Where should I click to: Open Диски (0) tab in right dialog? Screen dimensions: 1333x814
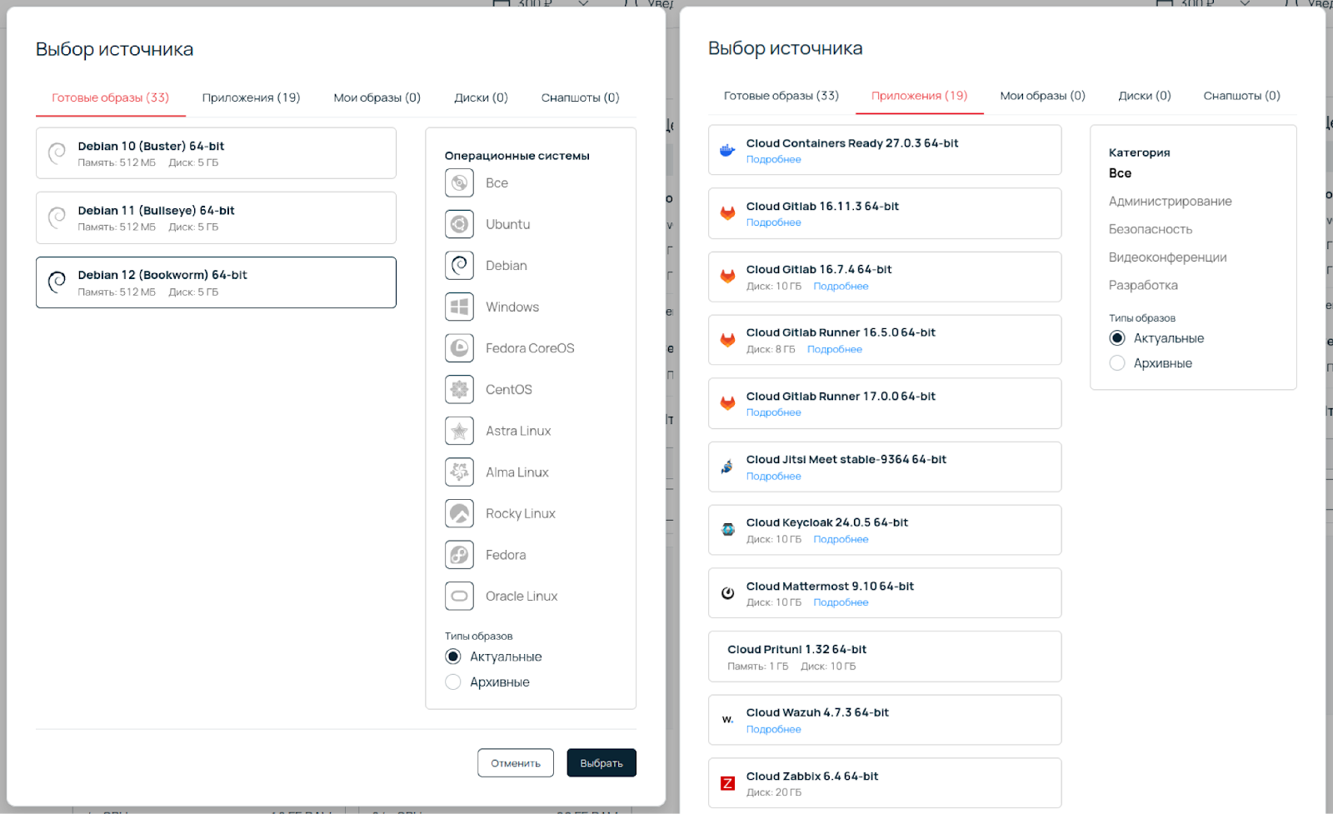point(1145,96)
